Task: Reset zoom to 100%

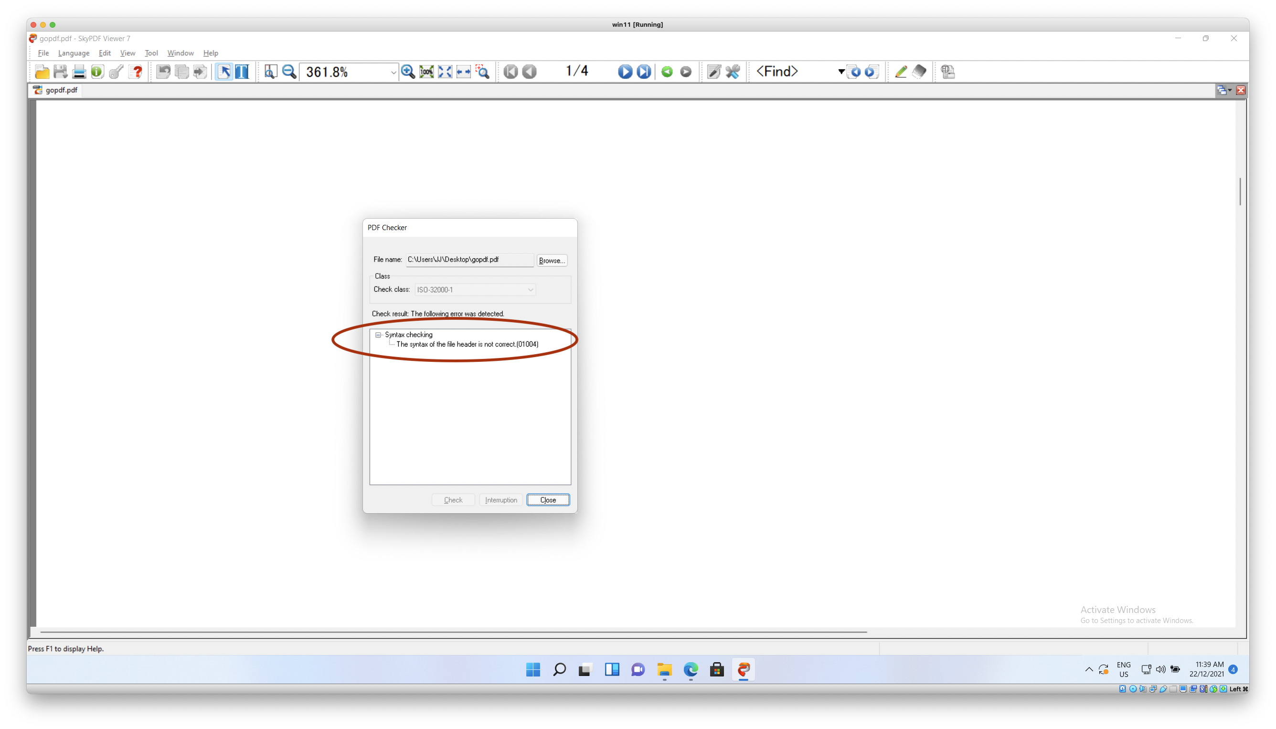Action: 425,72
